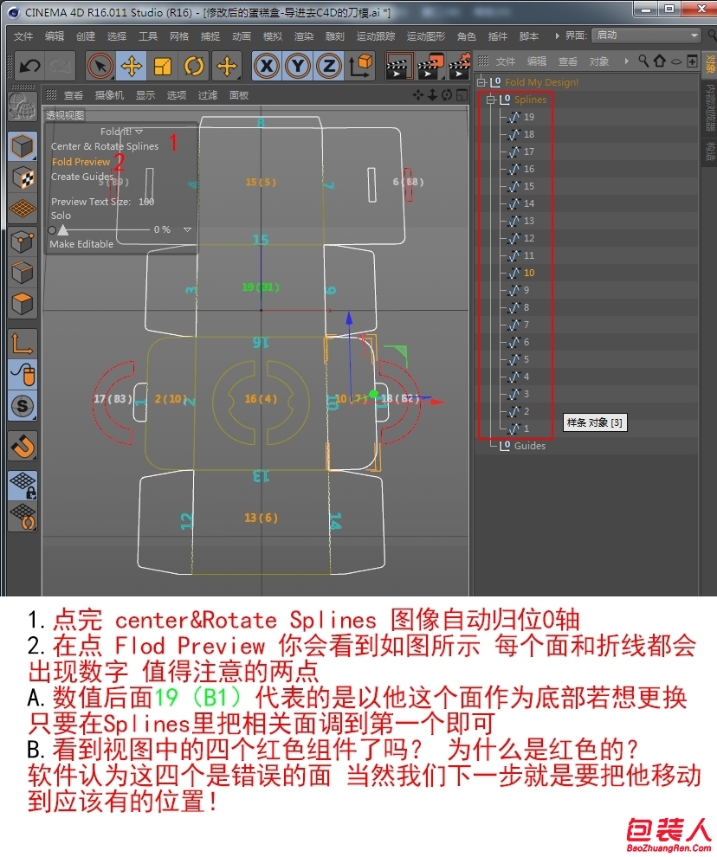The image size is (717, 857).
Task: Select the Edges mode icon
Action: tap(23, 272)
